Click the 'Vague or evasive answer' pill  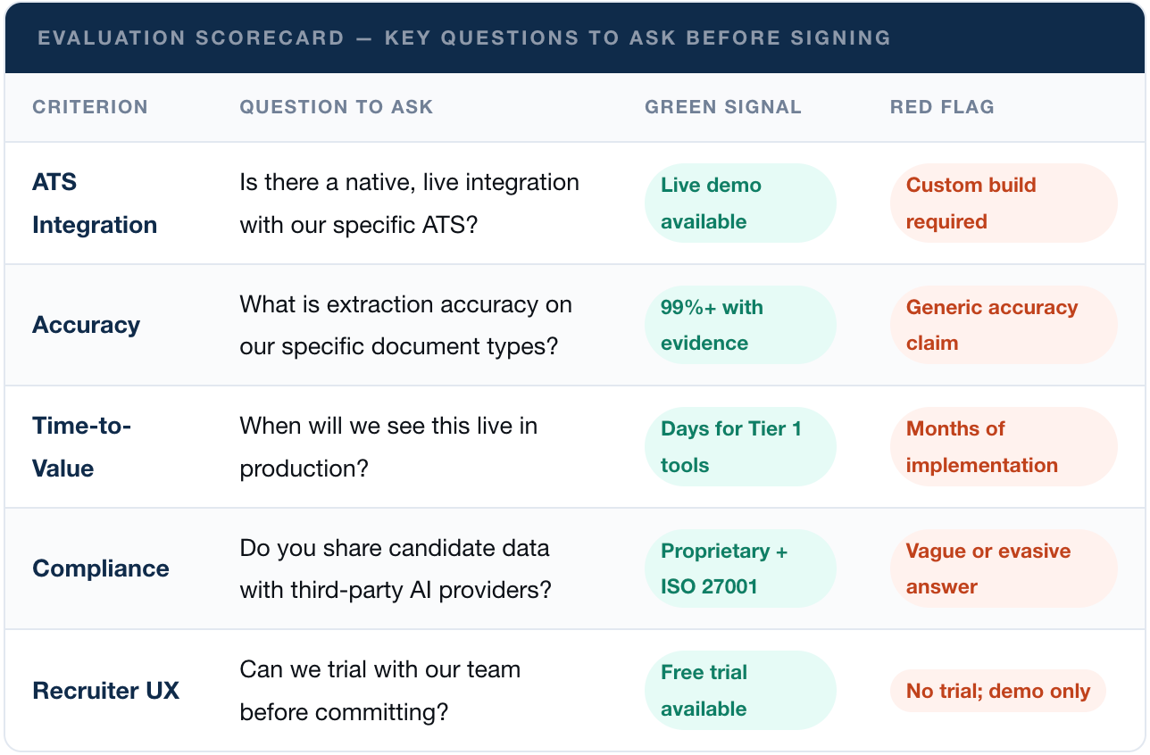[x=1003, y=568]
